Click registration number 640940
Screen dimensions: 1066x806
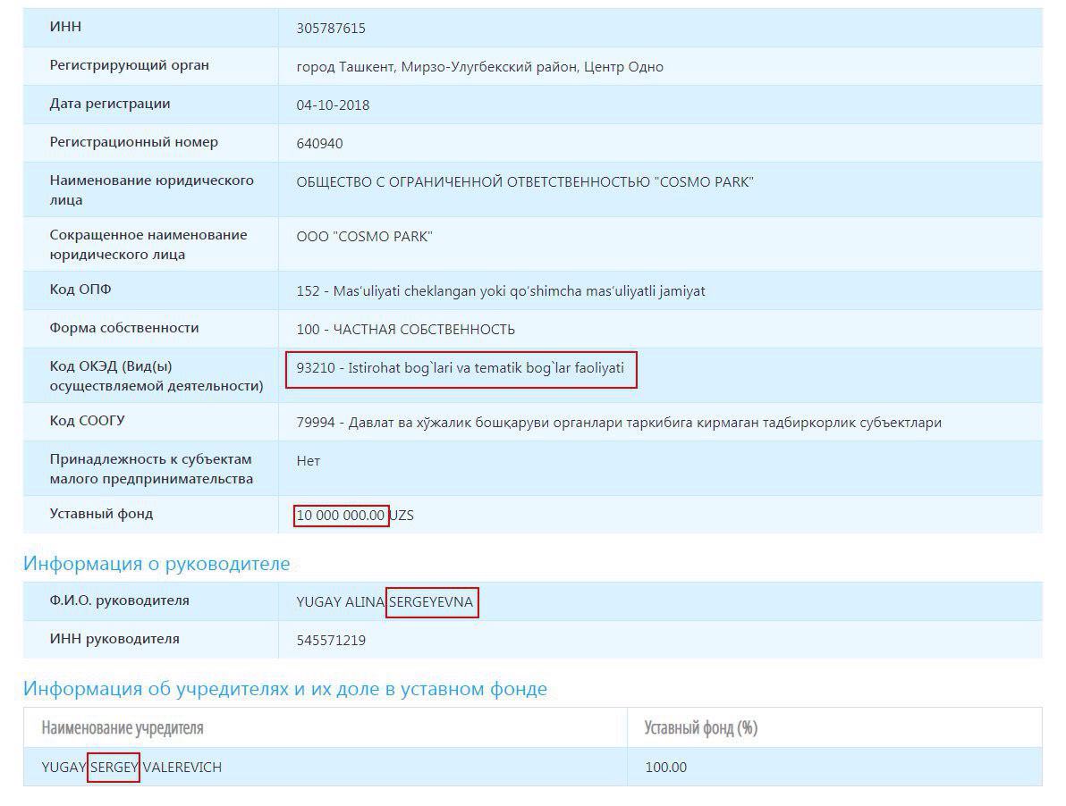tap(319, 144)
